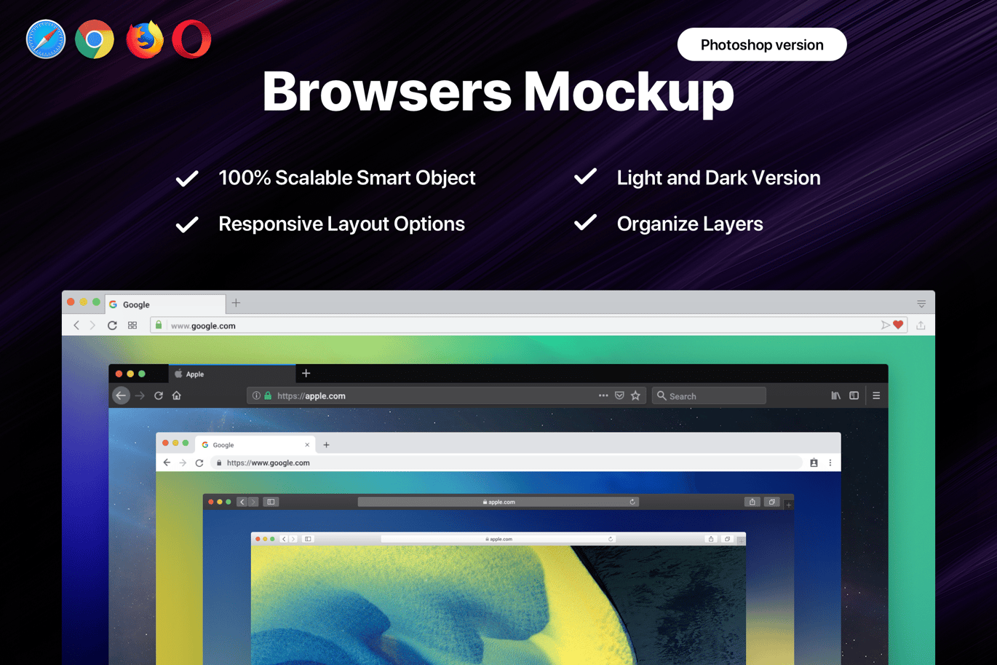Open the tab menu icon in Opera title bar
The height and width of the screenshot is (665, 997).
[921, 304]
